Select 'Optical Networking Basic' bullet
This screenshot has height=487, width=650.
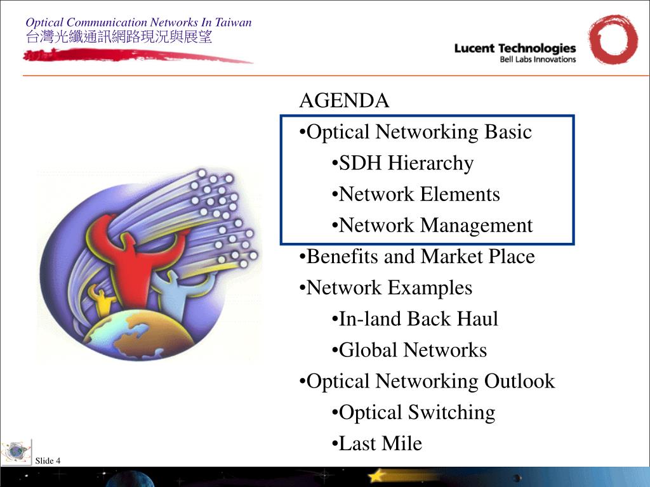pos(415,132)
